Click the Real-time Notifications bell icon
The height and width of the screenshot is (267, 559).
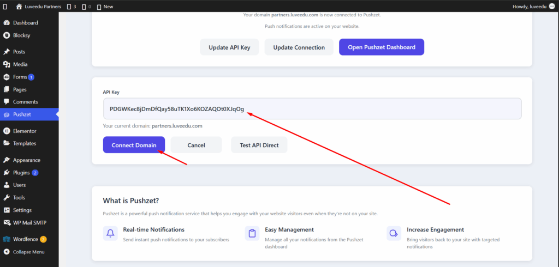110,234
